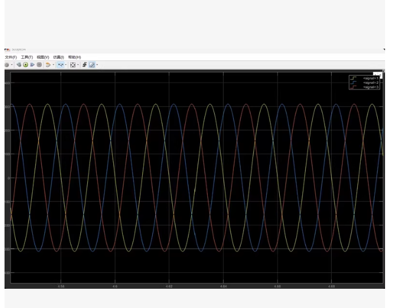Expand the scale axes dropdown arrow

(x=78, y=65)
